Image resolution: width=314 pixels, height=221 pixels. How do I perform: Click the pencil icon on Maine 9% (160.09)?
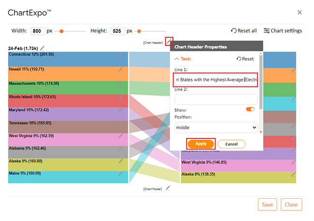tap(121, 173)
